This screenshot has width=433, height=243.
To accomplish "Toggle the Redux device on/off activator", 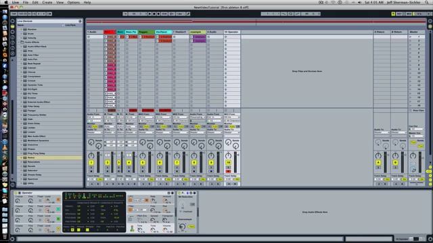I will (x=179, y=193).
